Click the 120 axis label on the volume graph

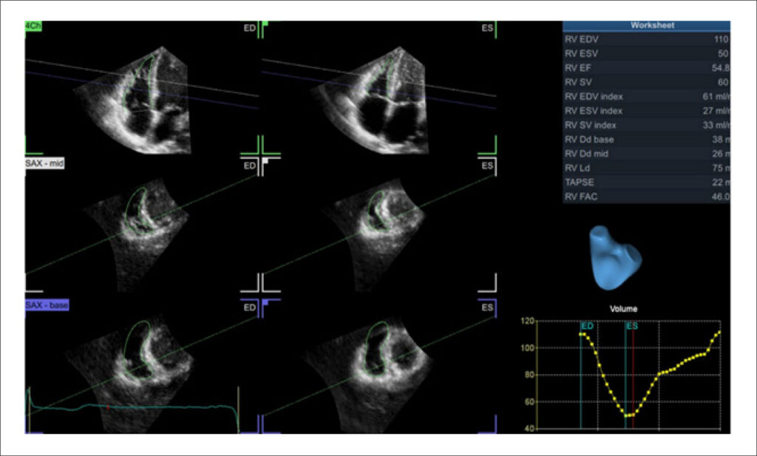point(528,321)
